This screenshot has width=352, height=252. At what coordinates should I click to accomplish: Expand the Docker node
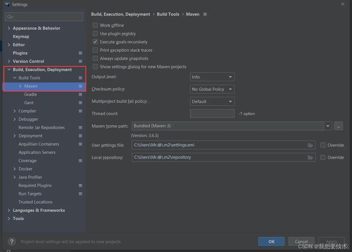15,169
